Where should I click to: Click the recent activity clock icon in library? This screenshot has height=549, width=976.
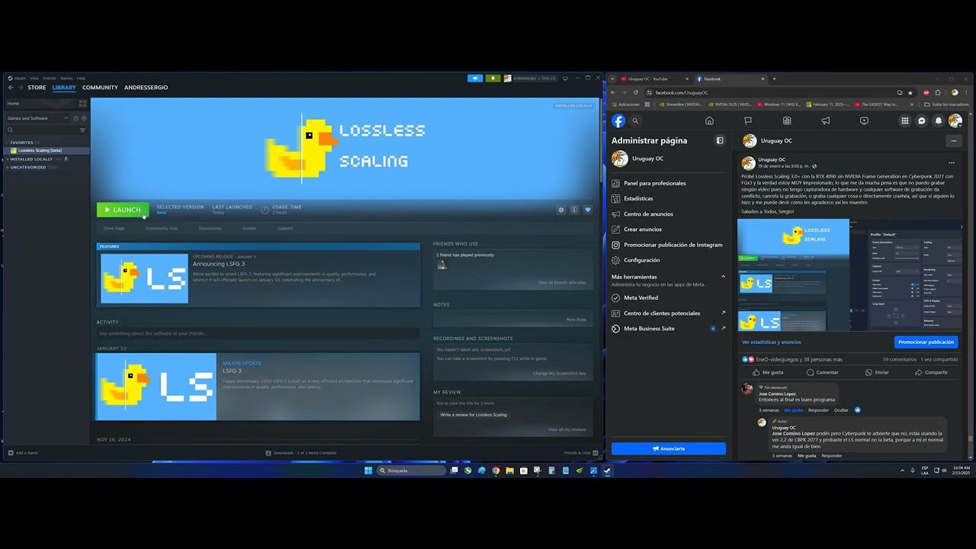point(75,118)
